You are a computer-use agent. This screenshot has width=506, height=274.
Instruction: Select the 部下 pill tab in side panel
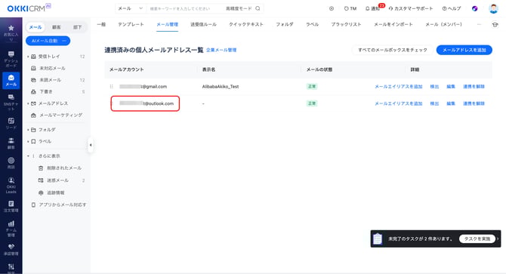[x=78, y=27]
